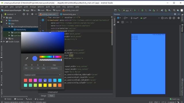This screenshot has height=103, width=184.
Task: Switch to the Design tab
Action: click(43, 96)
